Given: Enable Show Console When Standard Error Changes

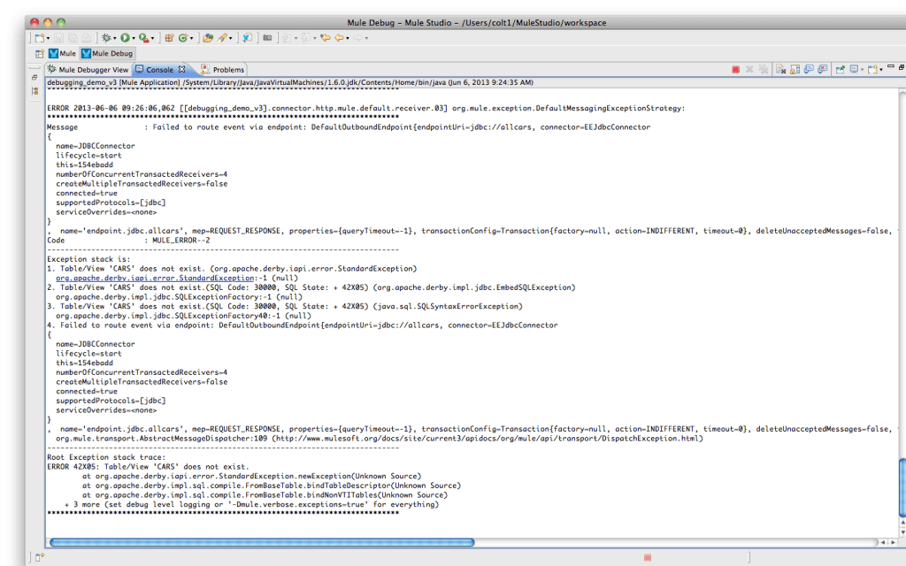Looking at the screenshot, I should tap(823, 71).
